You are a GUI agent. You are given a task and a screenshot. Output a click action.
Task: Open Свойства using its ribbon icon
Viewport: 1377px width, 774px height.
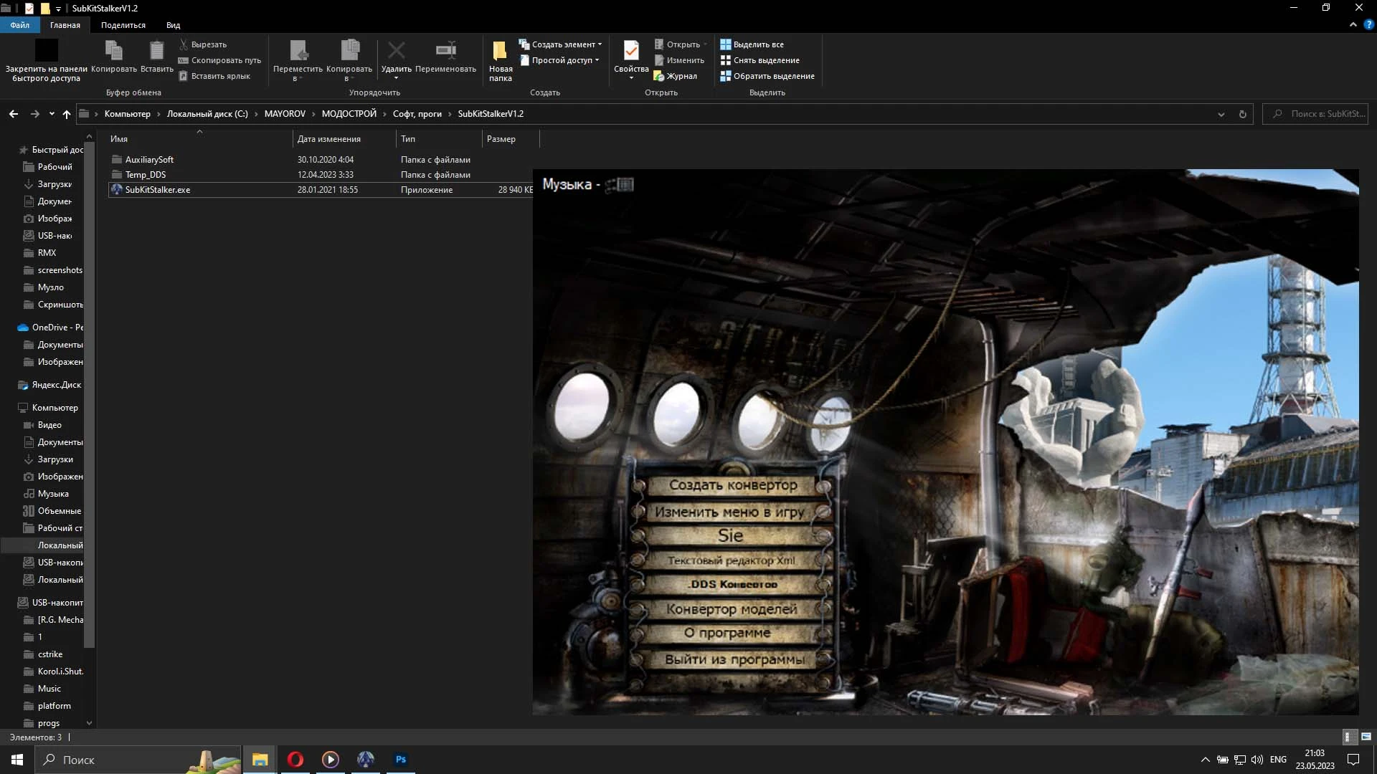(x=630, y=50)
